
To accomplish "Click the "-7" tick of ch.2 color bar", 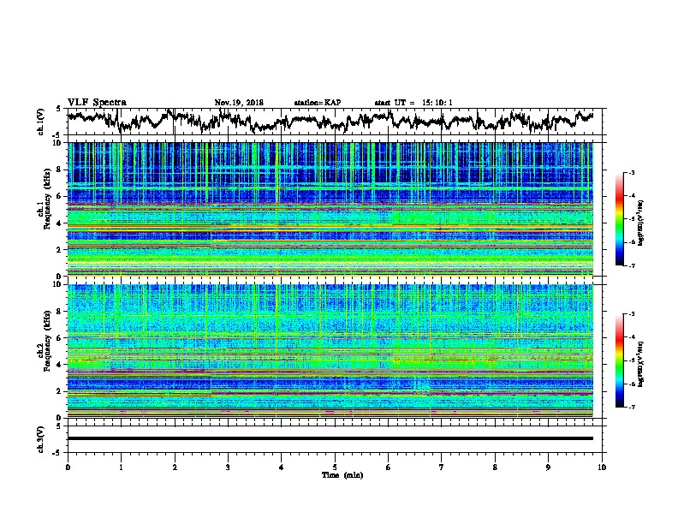I will (x=631, y=407).
